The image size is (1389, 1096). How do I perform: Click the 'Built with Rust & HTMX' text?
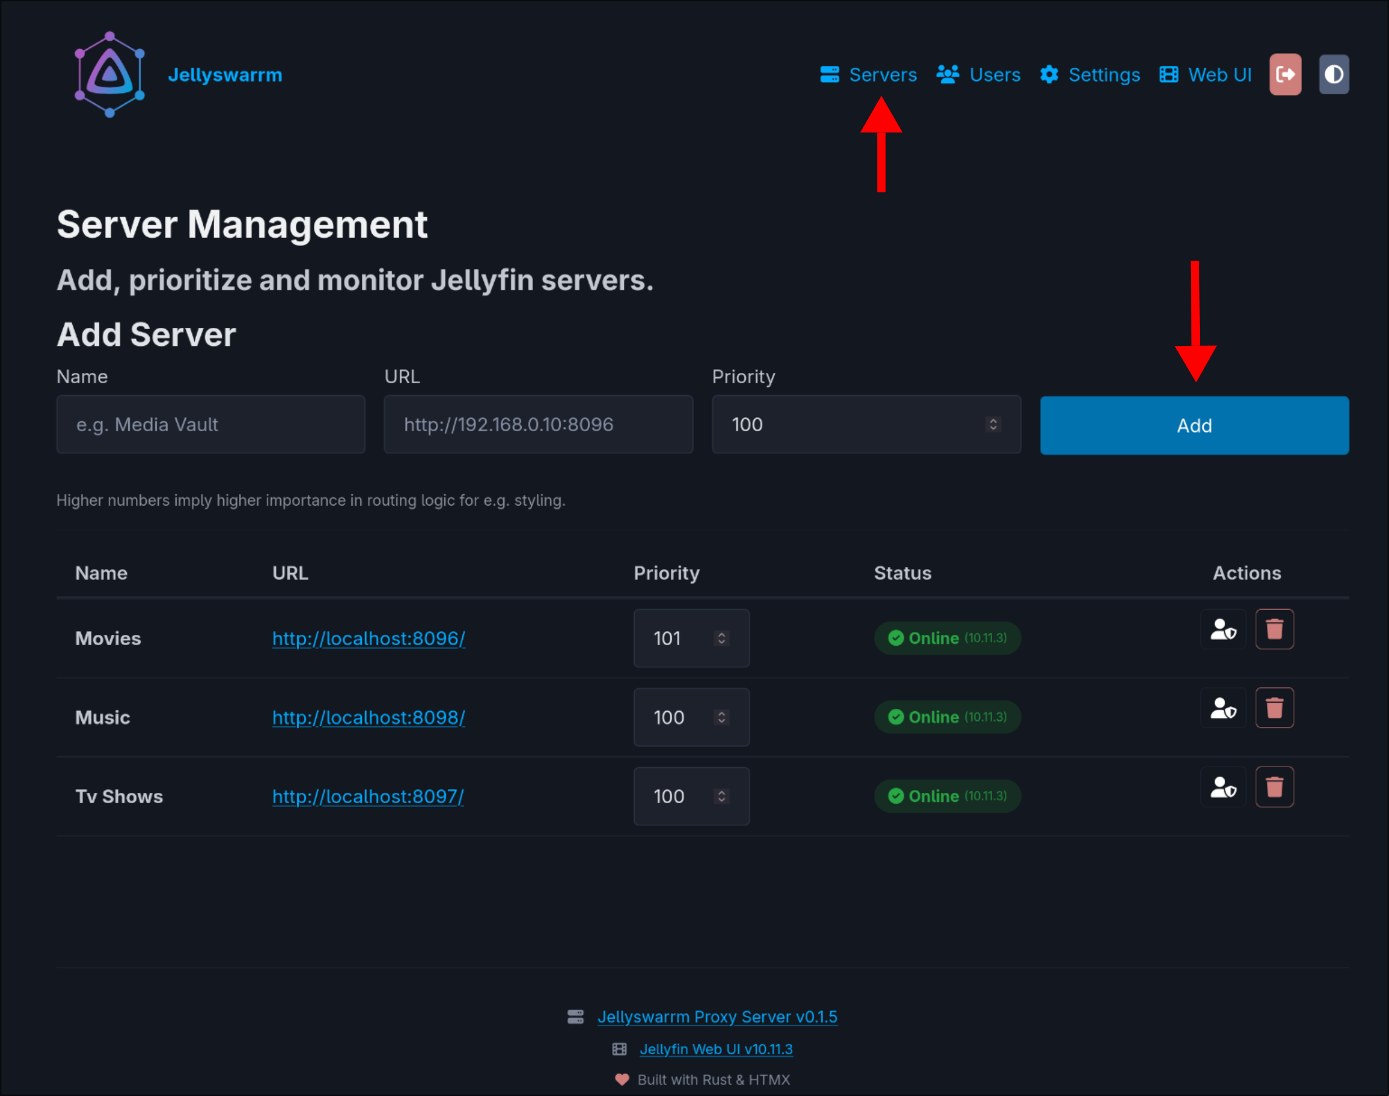click(x=713, y=1079)
